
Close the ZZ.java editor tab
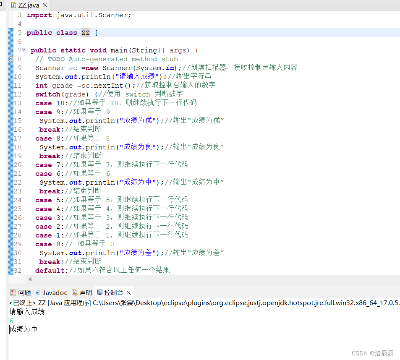pyautogui.click(x=44, y=5)
